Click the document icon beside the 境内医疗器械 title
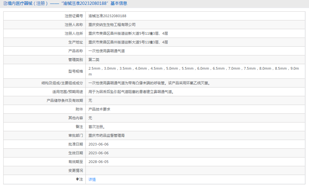This screenshot has height=186, width=309. (5, 3)
